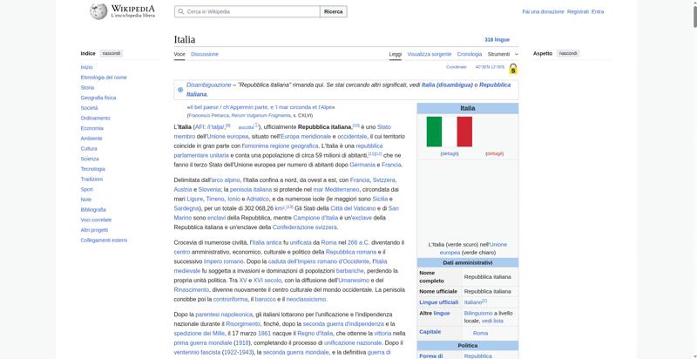
Task: Open the Roma link in Capitale row
Action: [x=480, y=333]
